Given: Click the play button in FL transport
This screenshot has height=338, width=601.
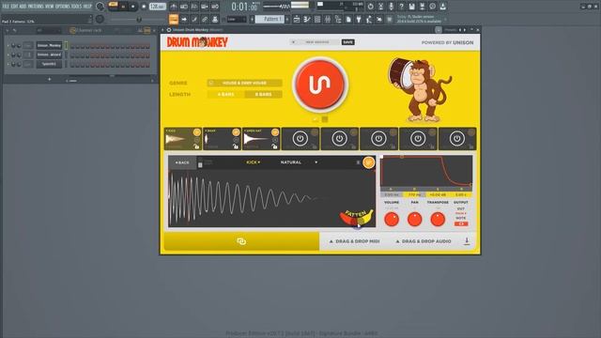Looking at the screenshot, I should (123, 7).
